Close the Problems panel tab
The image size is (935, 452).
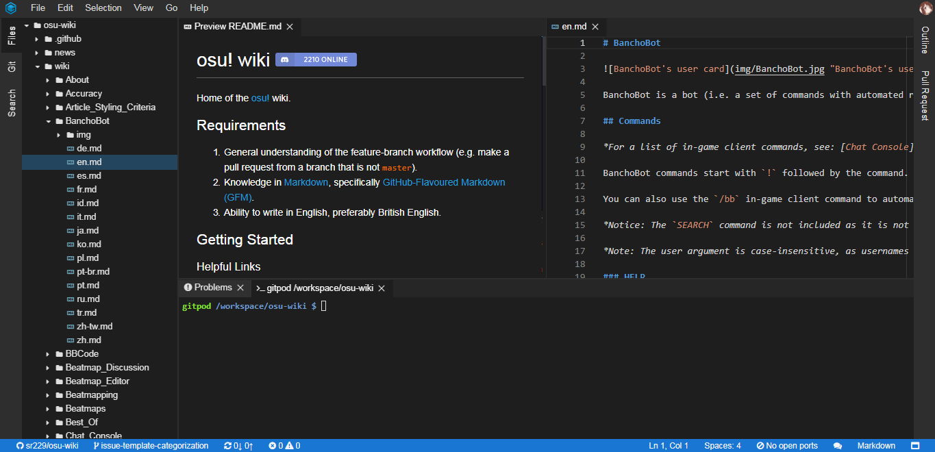click(x=240, y=288)
